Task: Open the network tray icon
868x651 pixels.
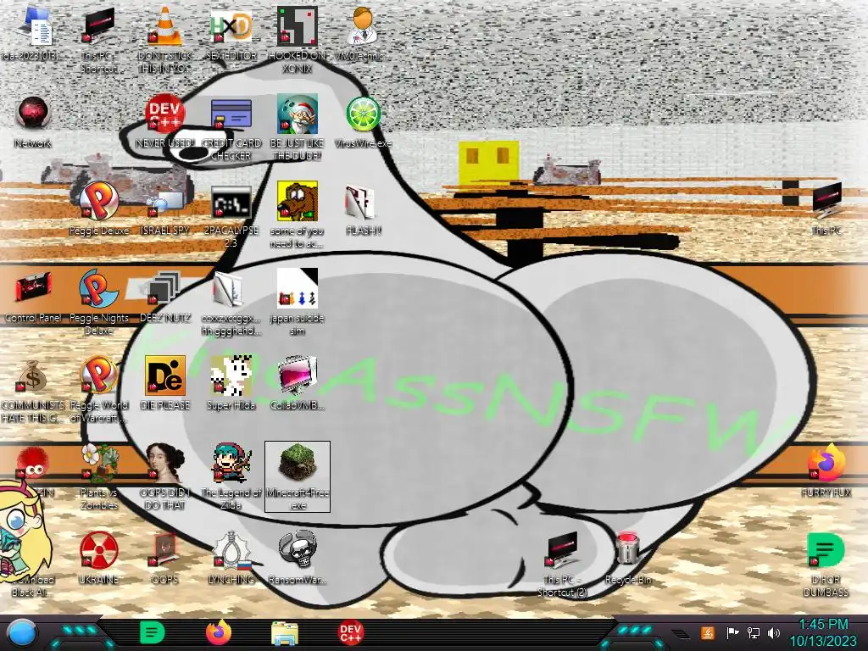Action: point(753,632)
